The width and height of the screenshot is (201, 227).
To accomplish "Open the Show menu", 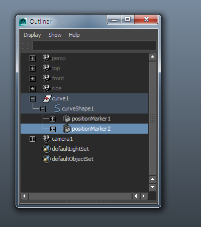I will coord(55,35).
